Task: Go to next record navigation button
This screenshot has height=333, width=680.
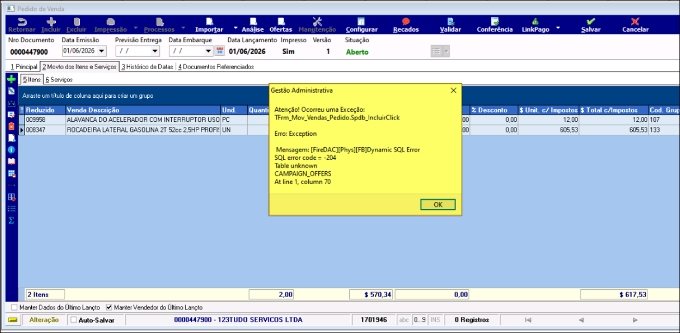Action: (635, 319)
